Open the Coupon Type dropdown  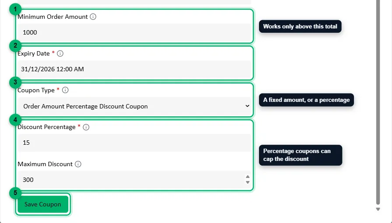[x=134, y=106]
